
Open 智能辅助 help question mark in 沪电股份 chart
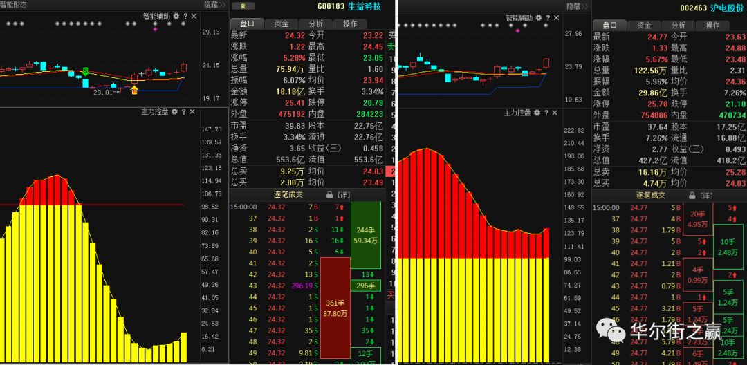[547, 17]
